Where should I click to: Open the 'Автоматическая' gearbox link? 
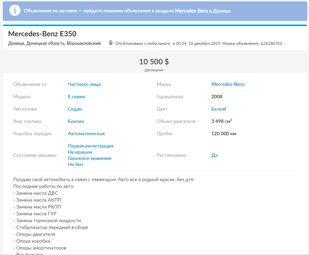(x=86, y=133)
